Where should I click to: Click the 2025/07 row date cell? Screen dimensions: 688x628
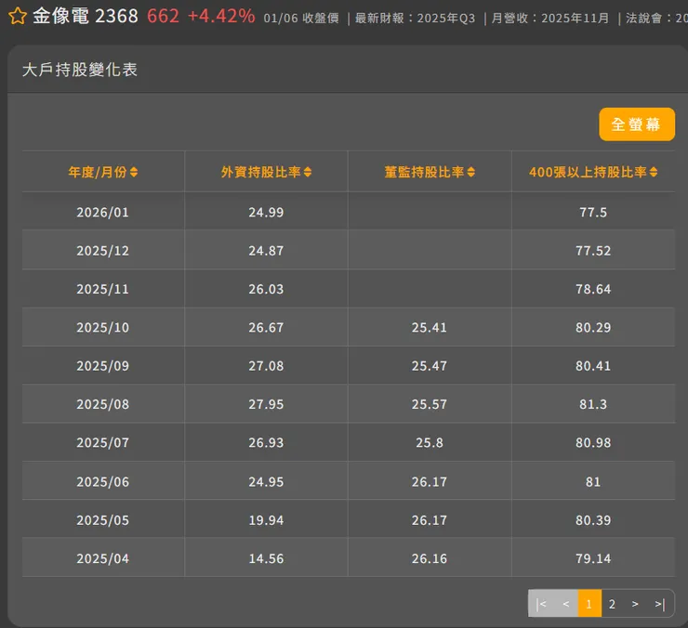tap(102, 443)
